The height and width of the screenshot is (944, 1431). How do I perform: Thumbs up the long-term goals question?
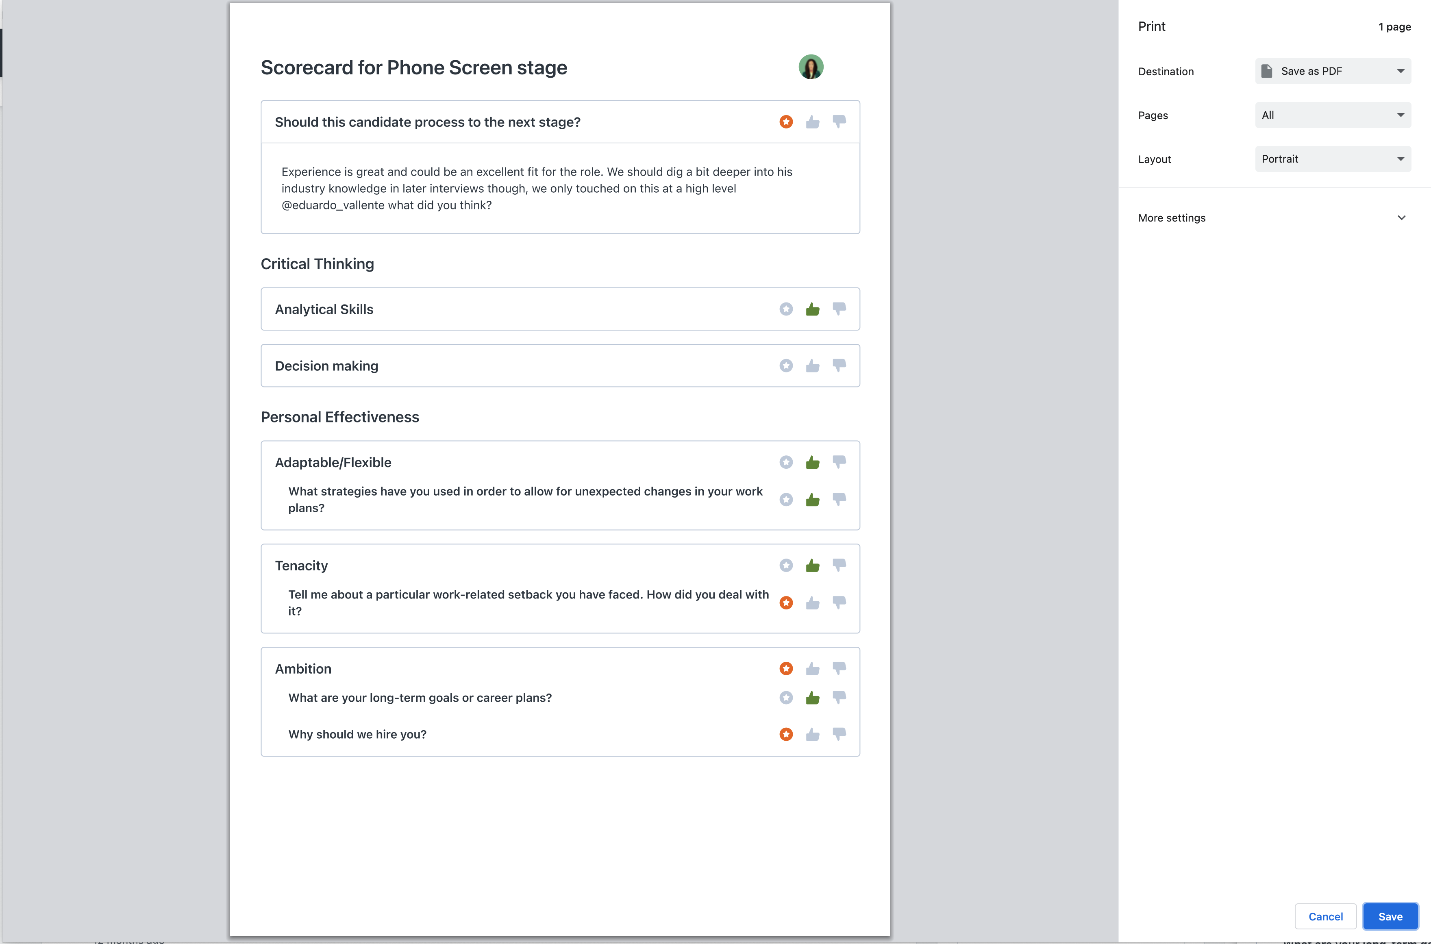coord(812,697)
